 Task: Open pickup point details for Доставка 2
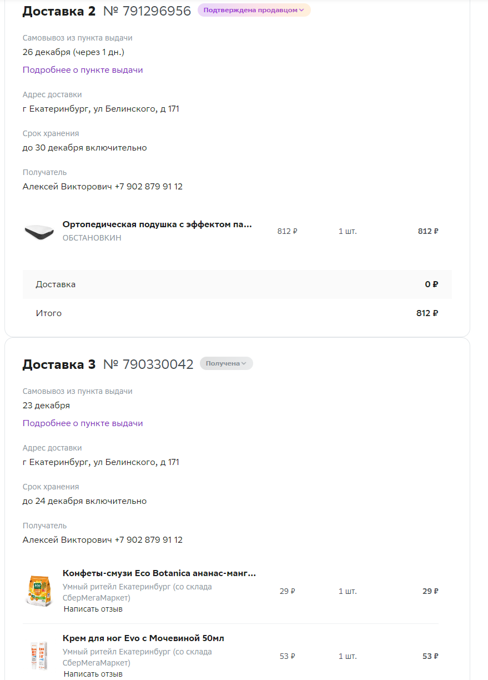pos(83,70)
